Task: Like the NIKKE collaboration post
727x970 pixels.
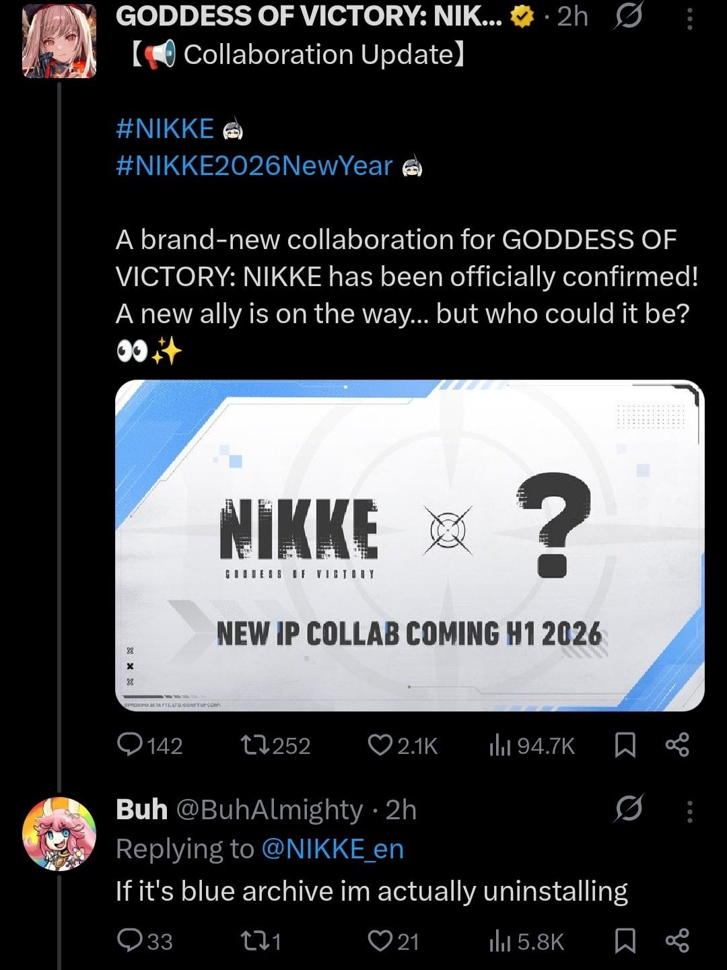Action: pos(381,745)
